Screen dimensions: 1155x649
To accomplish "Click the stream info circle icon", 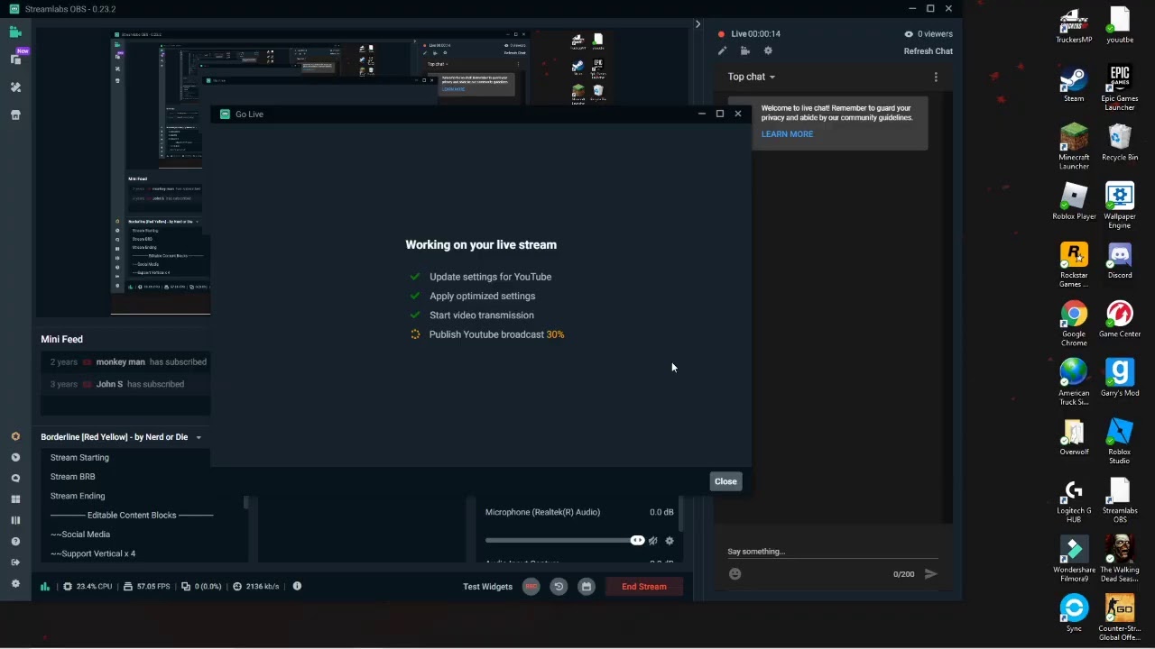I will pyautogui.click(x=297, y=586).
